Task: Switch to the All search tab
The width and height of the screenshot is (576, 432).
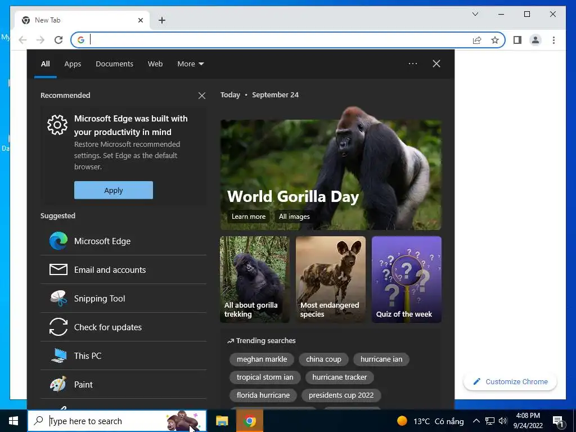Action: tap(46, 64)
